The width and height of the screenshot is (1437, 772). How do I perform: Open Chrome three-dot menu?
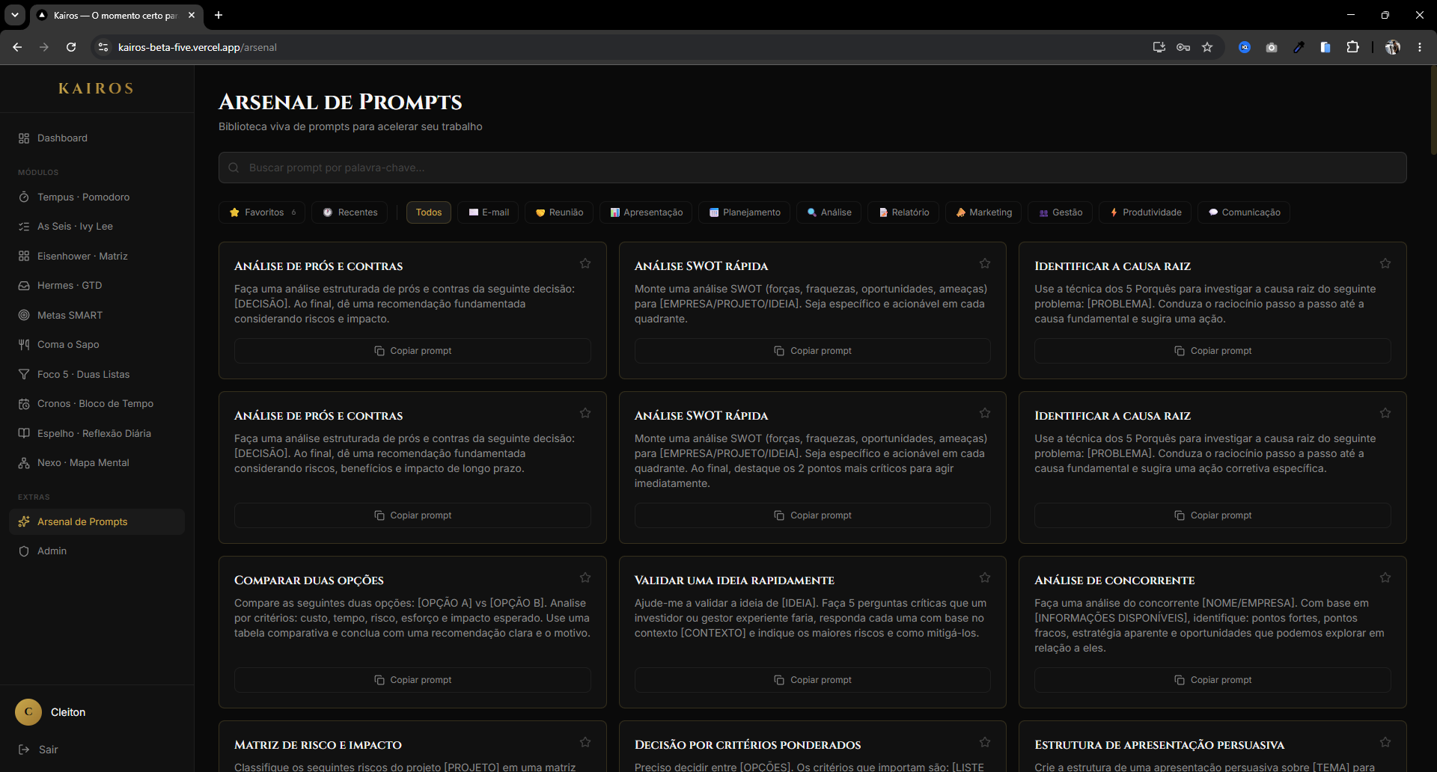coord(1420,47)
